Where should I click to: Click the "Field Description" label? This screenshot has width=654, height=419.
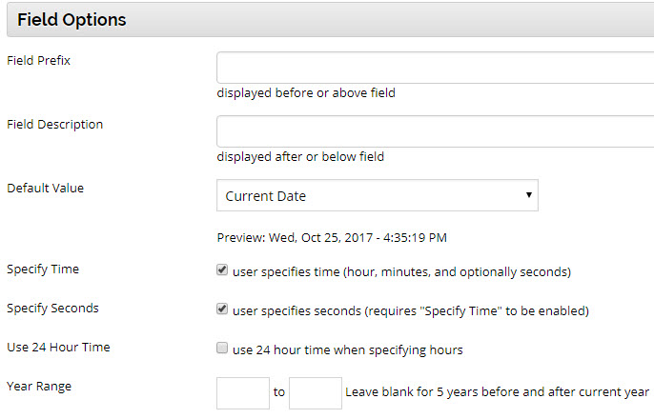click(x=54, y=124)
